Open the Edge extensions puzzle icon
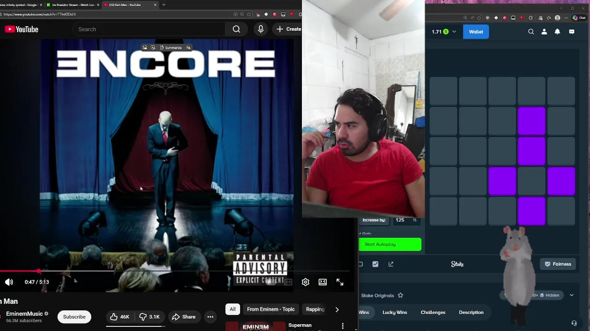 tap(531, 18)
